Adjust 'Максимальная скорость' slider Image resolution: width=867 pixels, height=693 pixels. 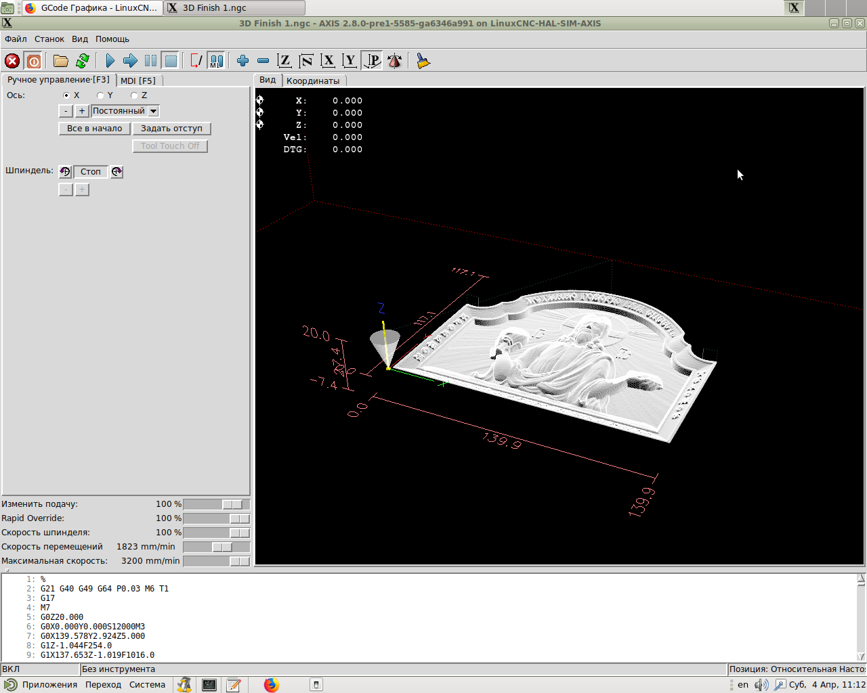[x=216, y=561]
